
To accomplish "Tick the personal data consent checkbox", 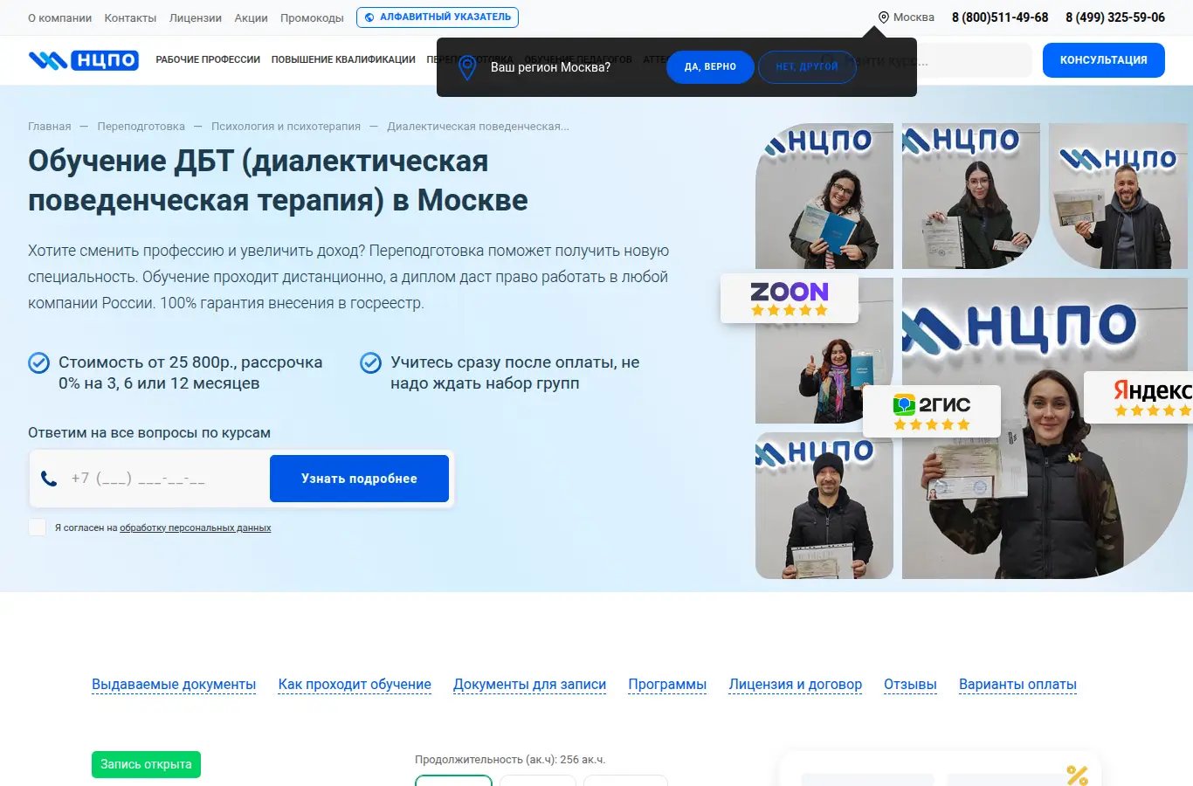I will 37,527.
